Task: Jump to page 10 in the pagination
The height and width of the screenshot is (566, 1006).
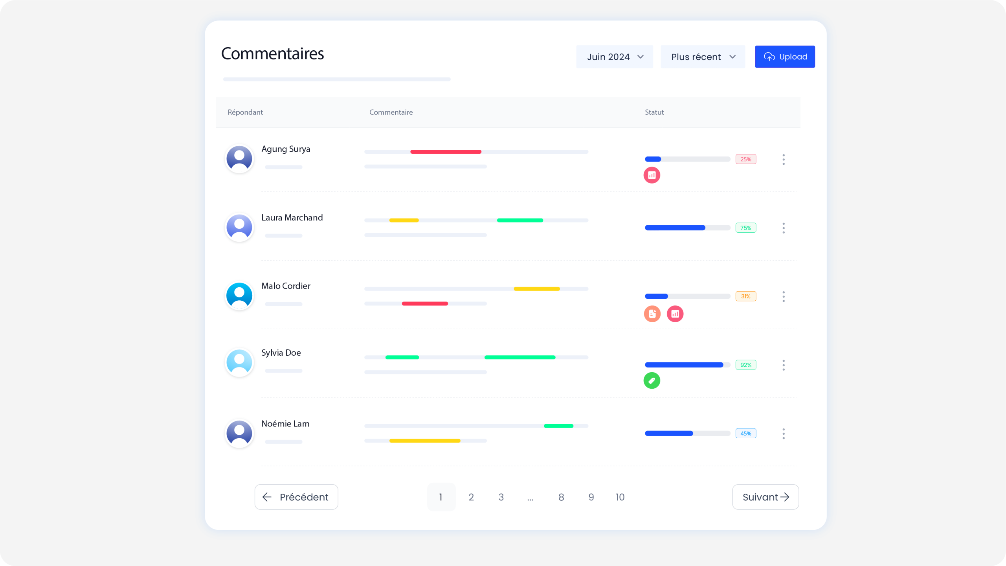Action: [620, 497]
